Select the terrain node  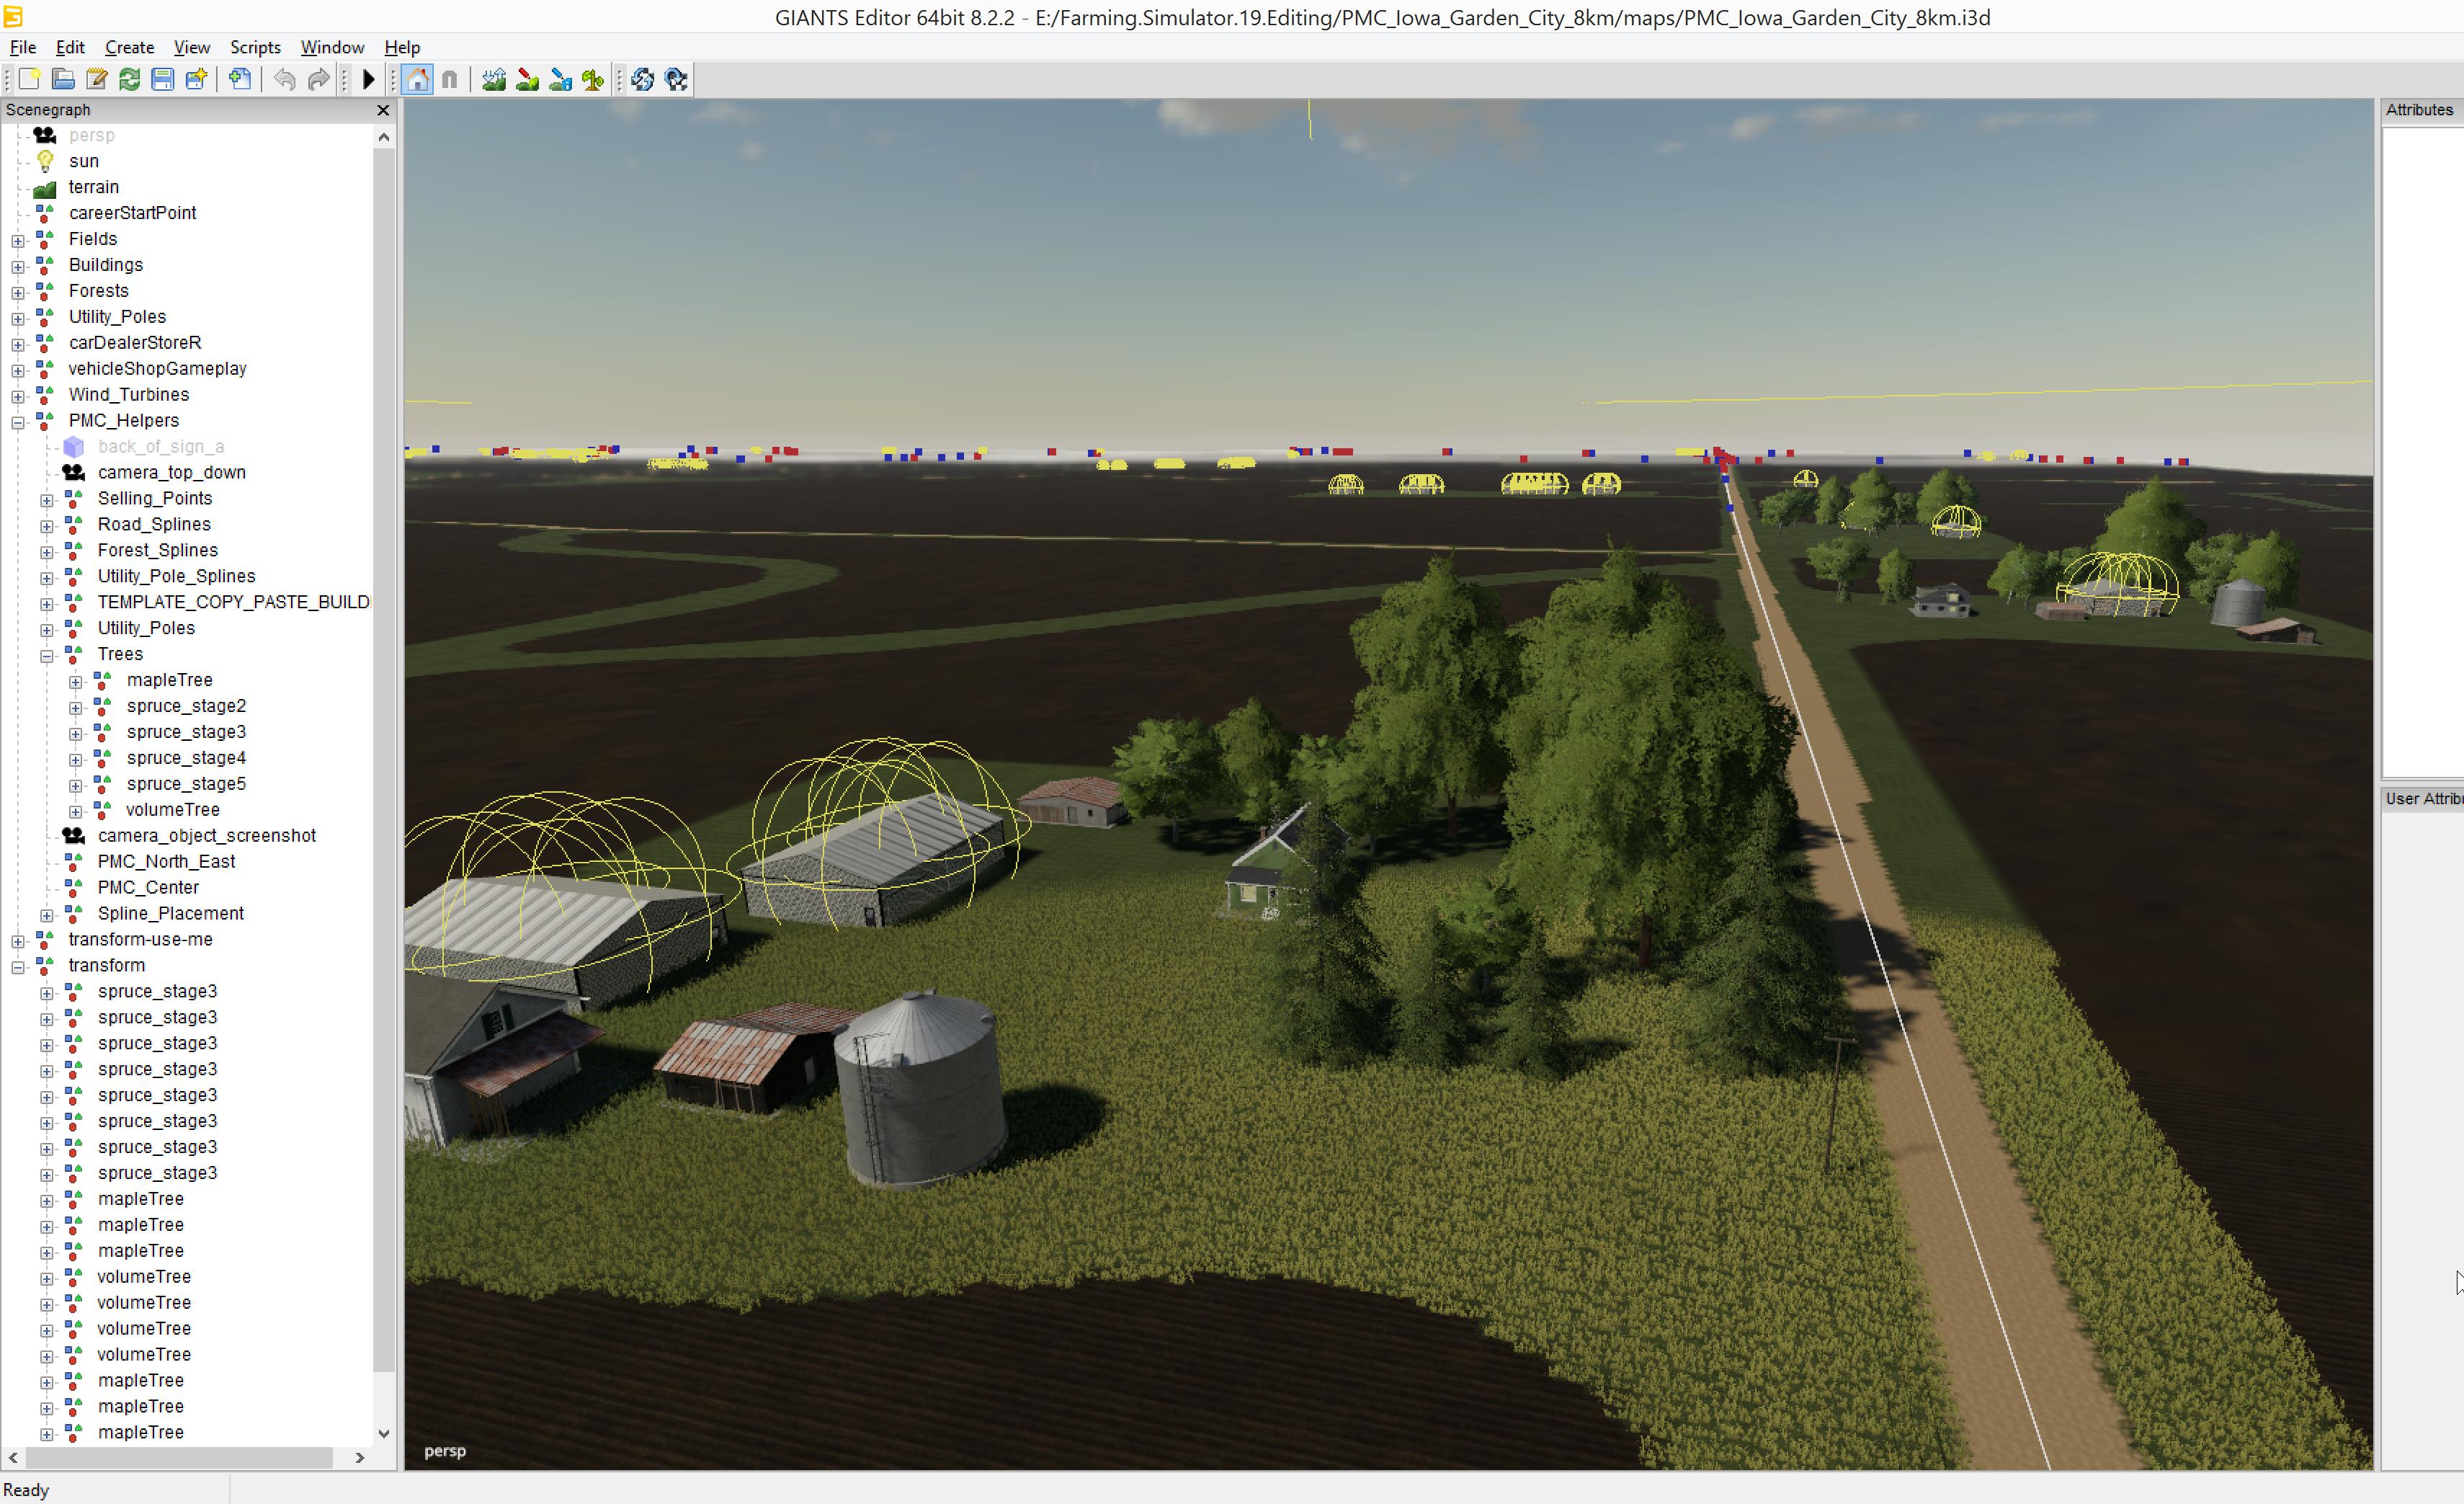pyautogui.click(x=94, y=187)
